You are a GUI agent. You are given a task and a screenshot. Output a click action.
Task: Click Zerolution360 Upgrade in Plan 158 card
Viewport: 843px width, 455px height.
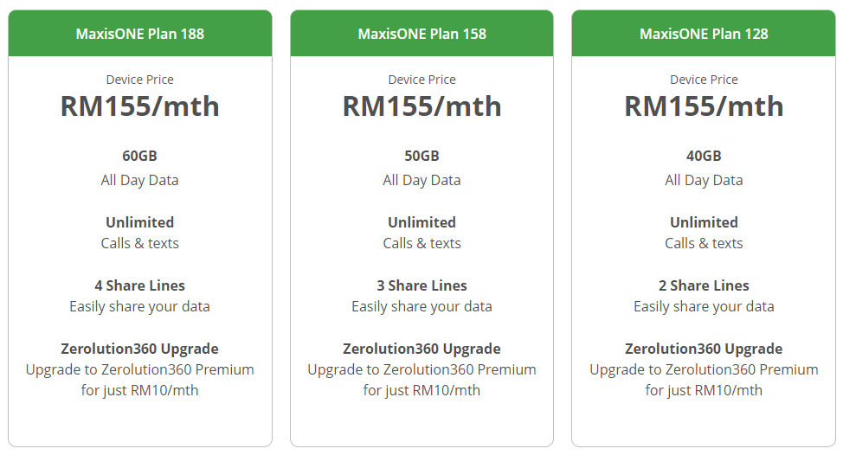[422, 349]
